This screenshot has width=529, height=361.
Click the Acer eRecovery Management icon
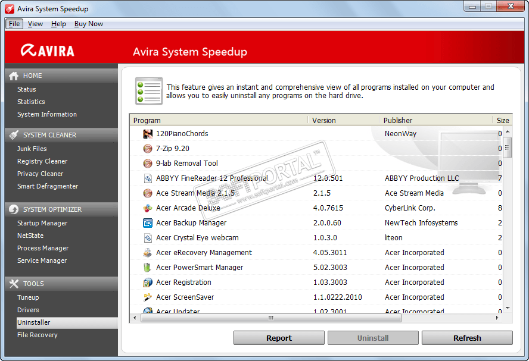pyautogui.click(x=147, y=253)
